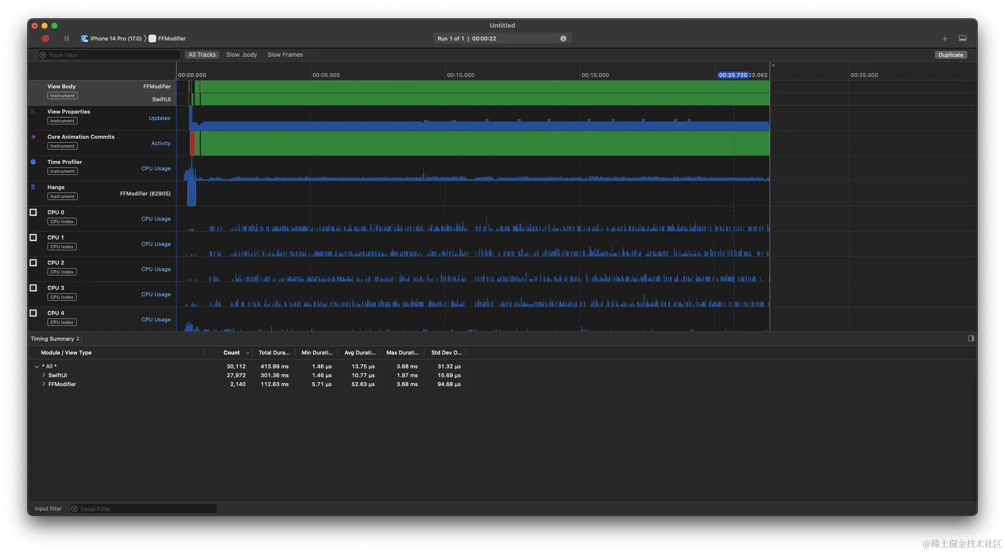The image size is (1005, 552).
Task: Toggle the extended detail sidebar icon
Action: coord(971,339)
